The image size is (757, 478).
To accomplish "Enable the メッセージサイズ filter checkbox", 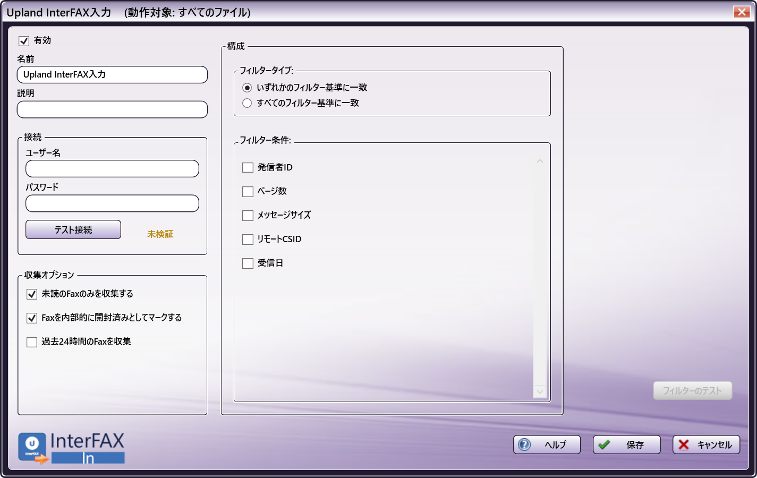I will [248, 216].
